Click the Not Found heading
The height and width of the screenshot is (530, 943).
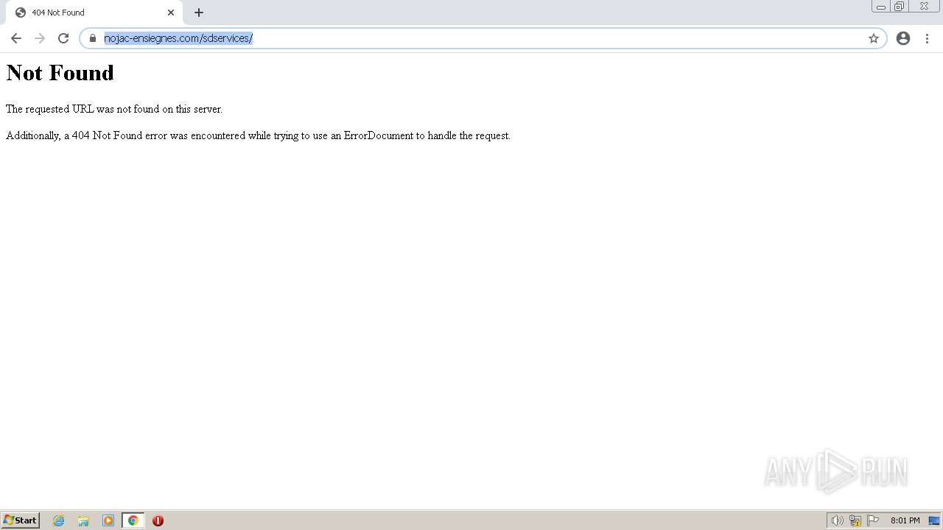click(x=60, y=73)
